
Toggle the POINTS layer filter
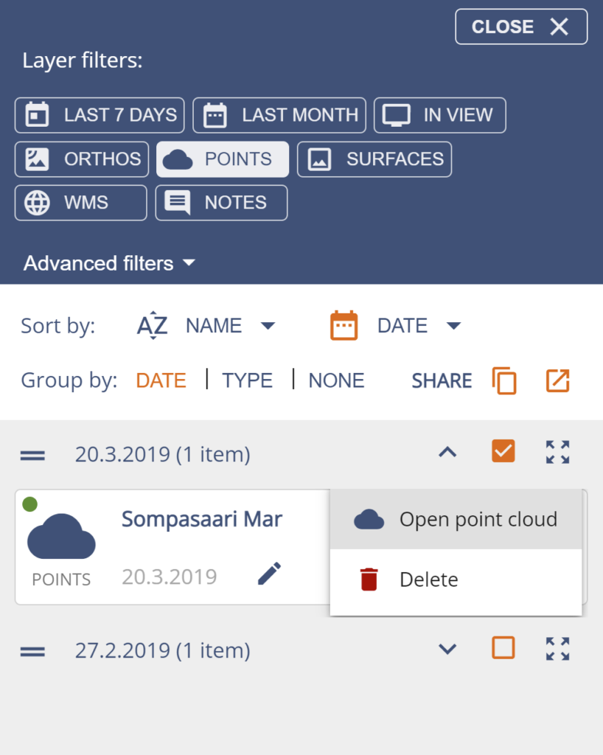[x=223, y=159]
